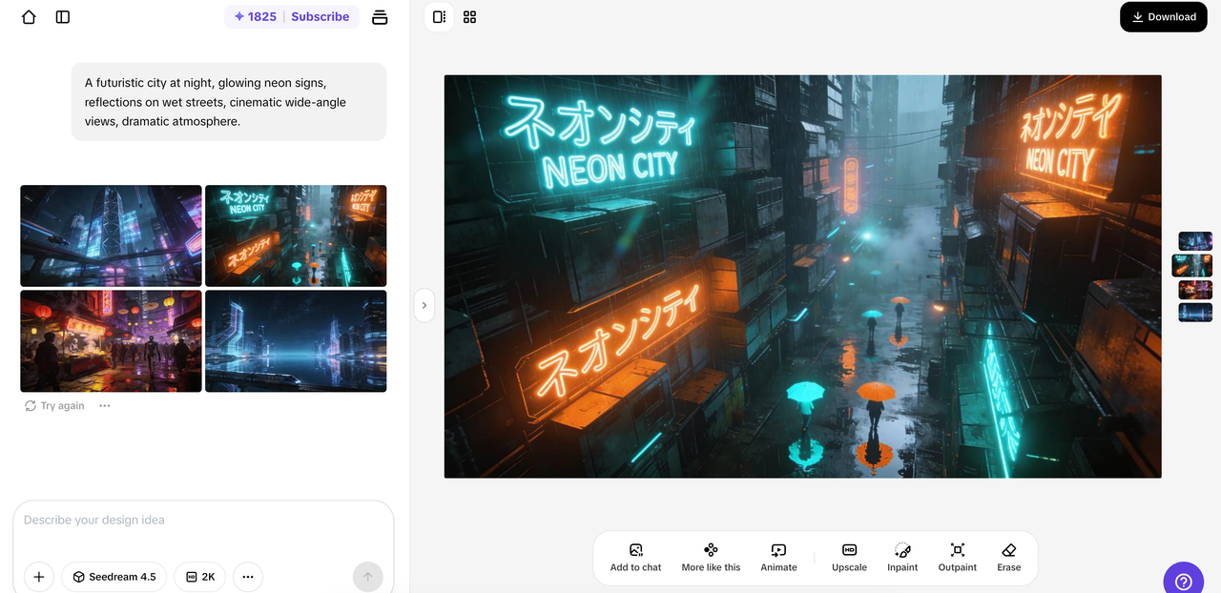Screen dimensions: 1221x593
Task: Select the Neon City alley thumbnail in chat
Action: pos(296,235)
